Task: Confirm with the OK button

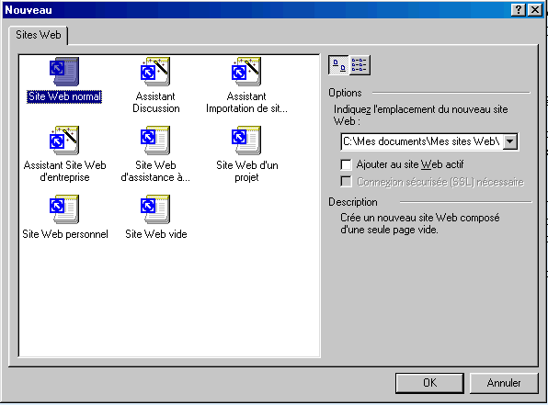Action: pos(429,383)
